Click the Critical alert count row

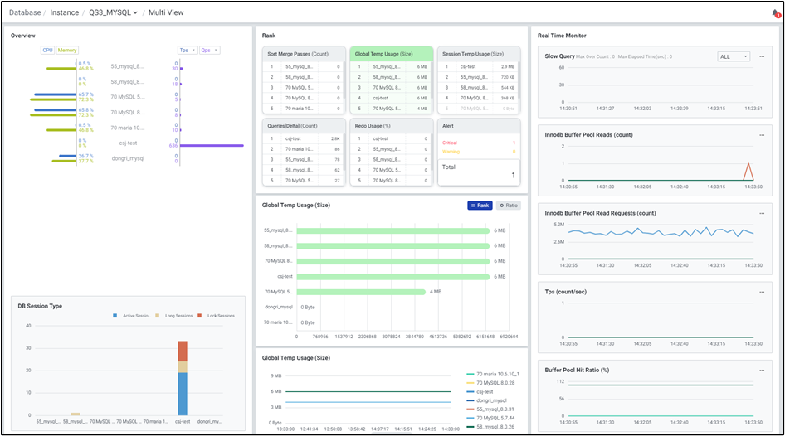[478, 143]
